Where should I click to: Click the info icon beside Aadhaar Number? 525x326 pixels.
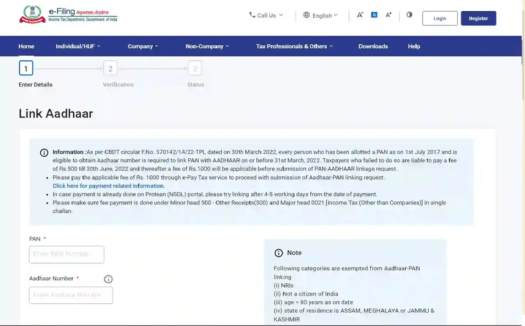(108, 279)
